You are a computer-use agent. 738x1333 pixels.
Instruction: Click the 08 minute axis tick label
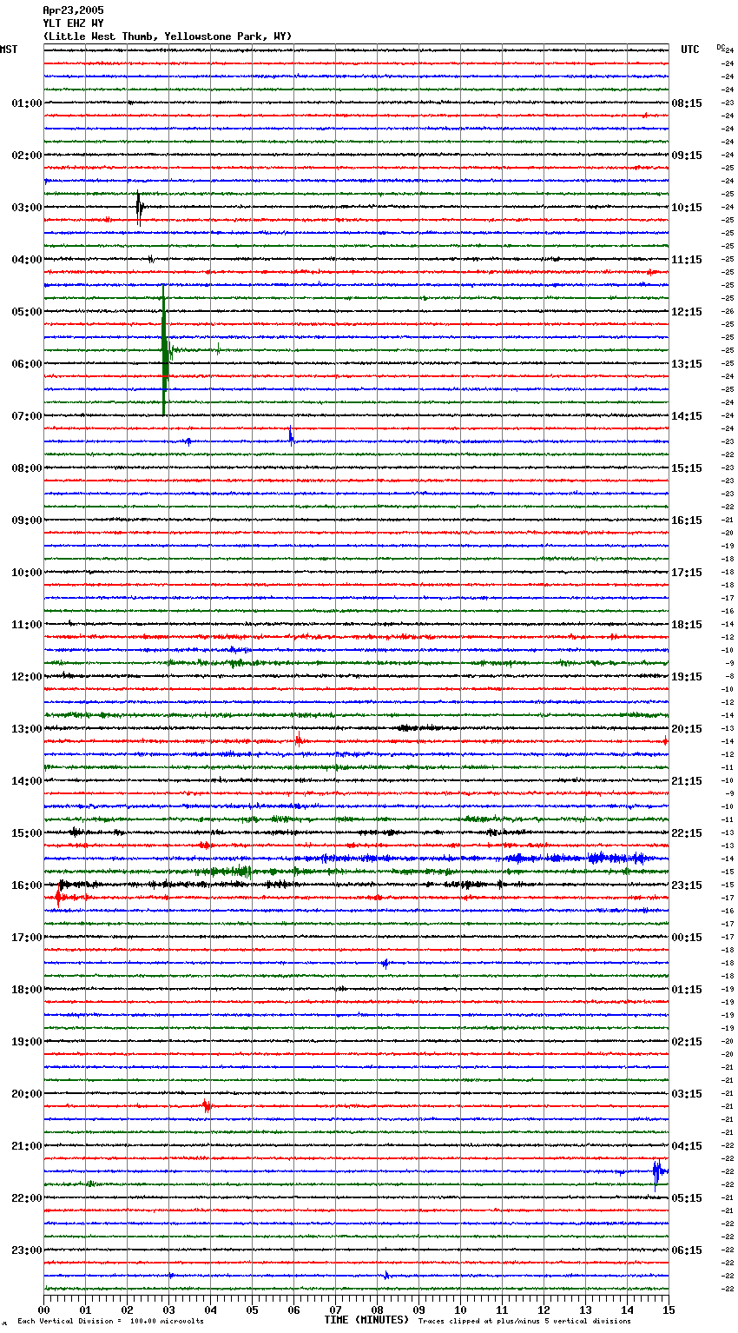[377, 1310]
